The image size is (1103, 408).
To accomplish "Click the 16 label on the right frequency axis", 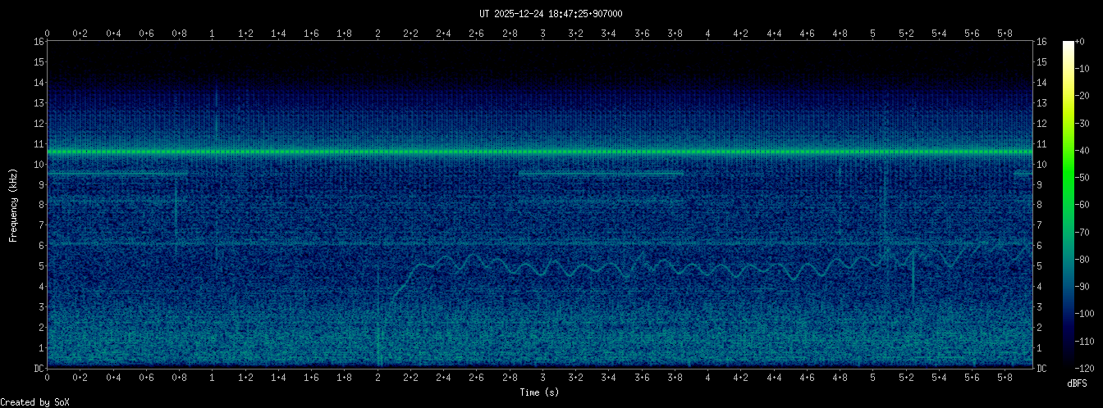I will [1041, 42].
